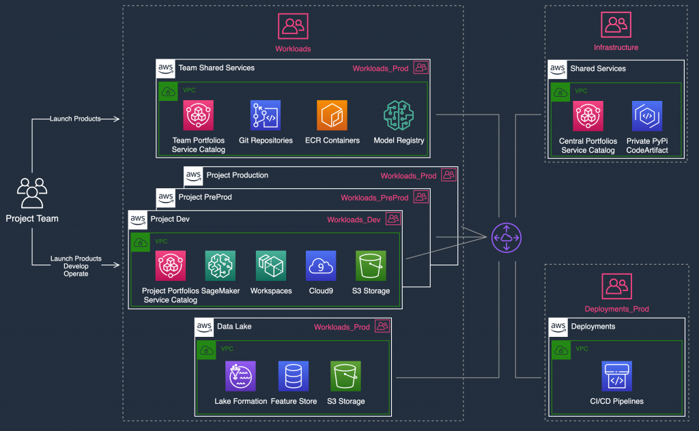Screen dimensions: 699x431
Task: Click the Workspaces icon in Project Dev
Action: click(270, 265)
